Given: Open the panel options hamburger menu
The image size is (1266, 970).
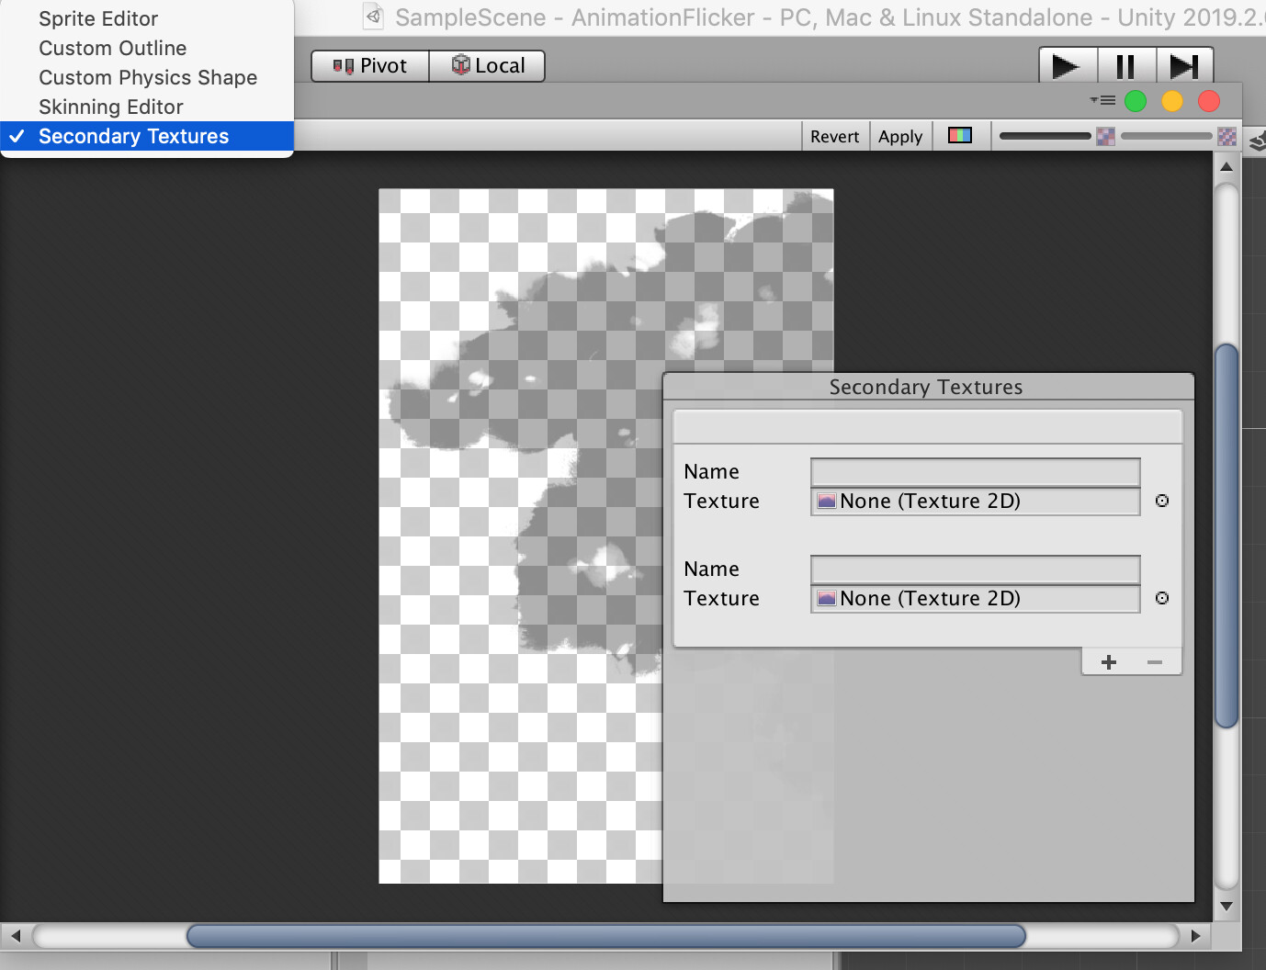Looking at the screenshot, I should click(x=1102, y=101).
